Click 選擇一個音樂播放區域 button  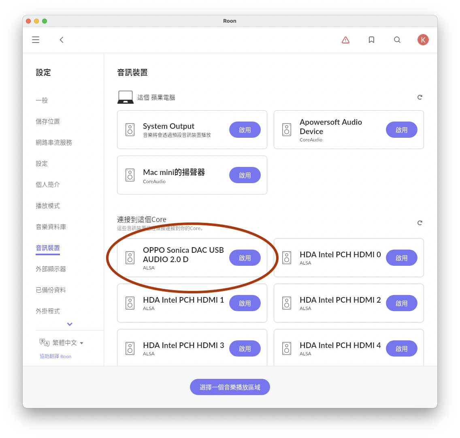[230, 387]
